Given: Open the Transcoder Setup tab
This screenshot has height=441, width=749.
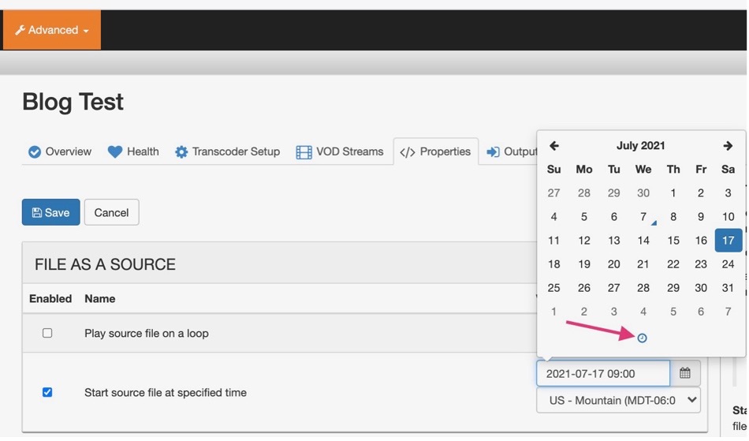Looking at the screenshot, I should (x=227, y=151).
